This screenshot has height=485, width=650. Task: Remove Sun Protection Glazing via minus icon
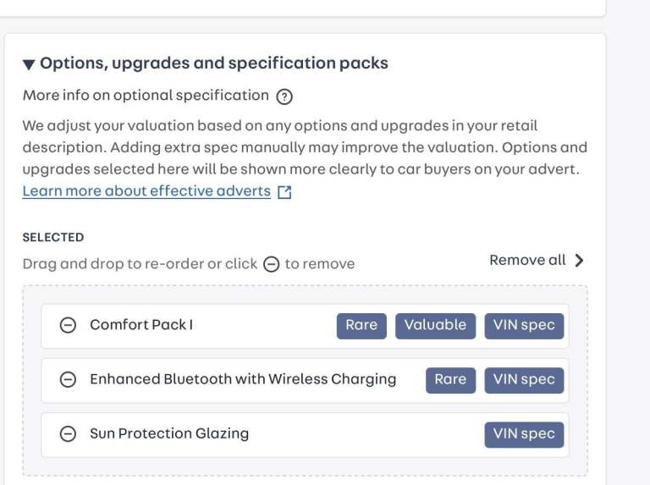click(x=68, y=433)
